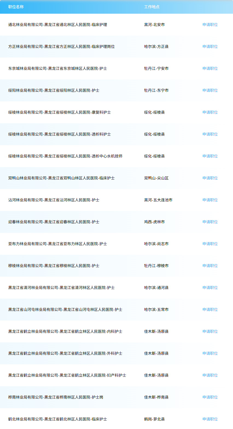Apply for 方正林区人民医院 临床护理岗位
The image size is (233, 429).
click(x=210, y=46)
